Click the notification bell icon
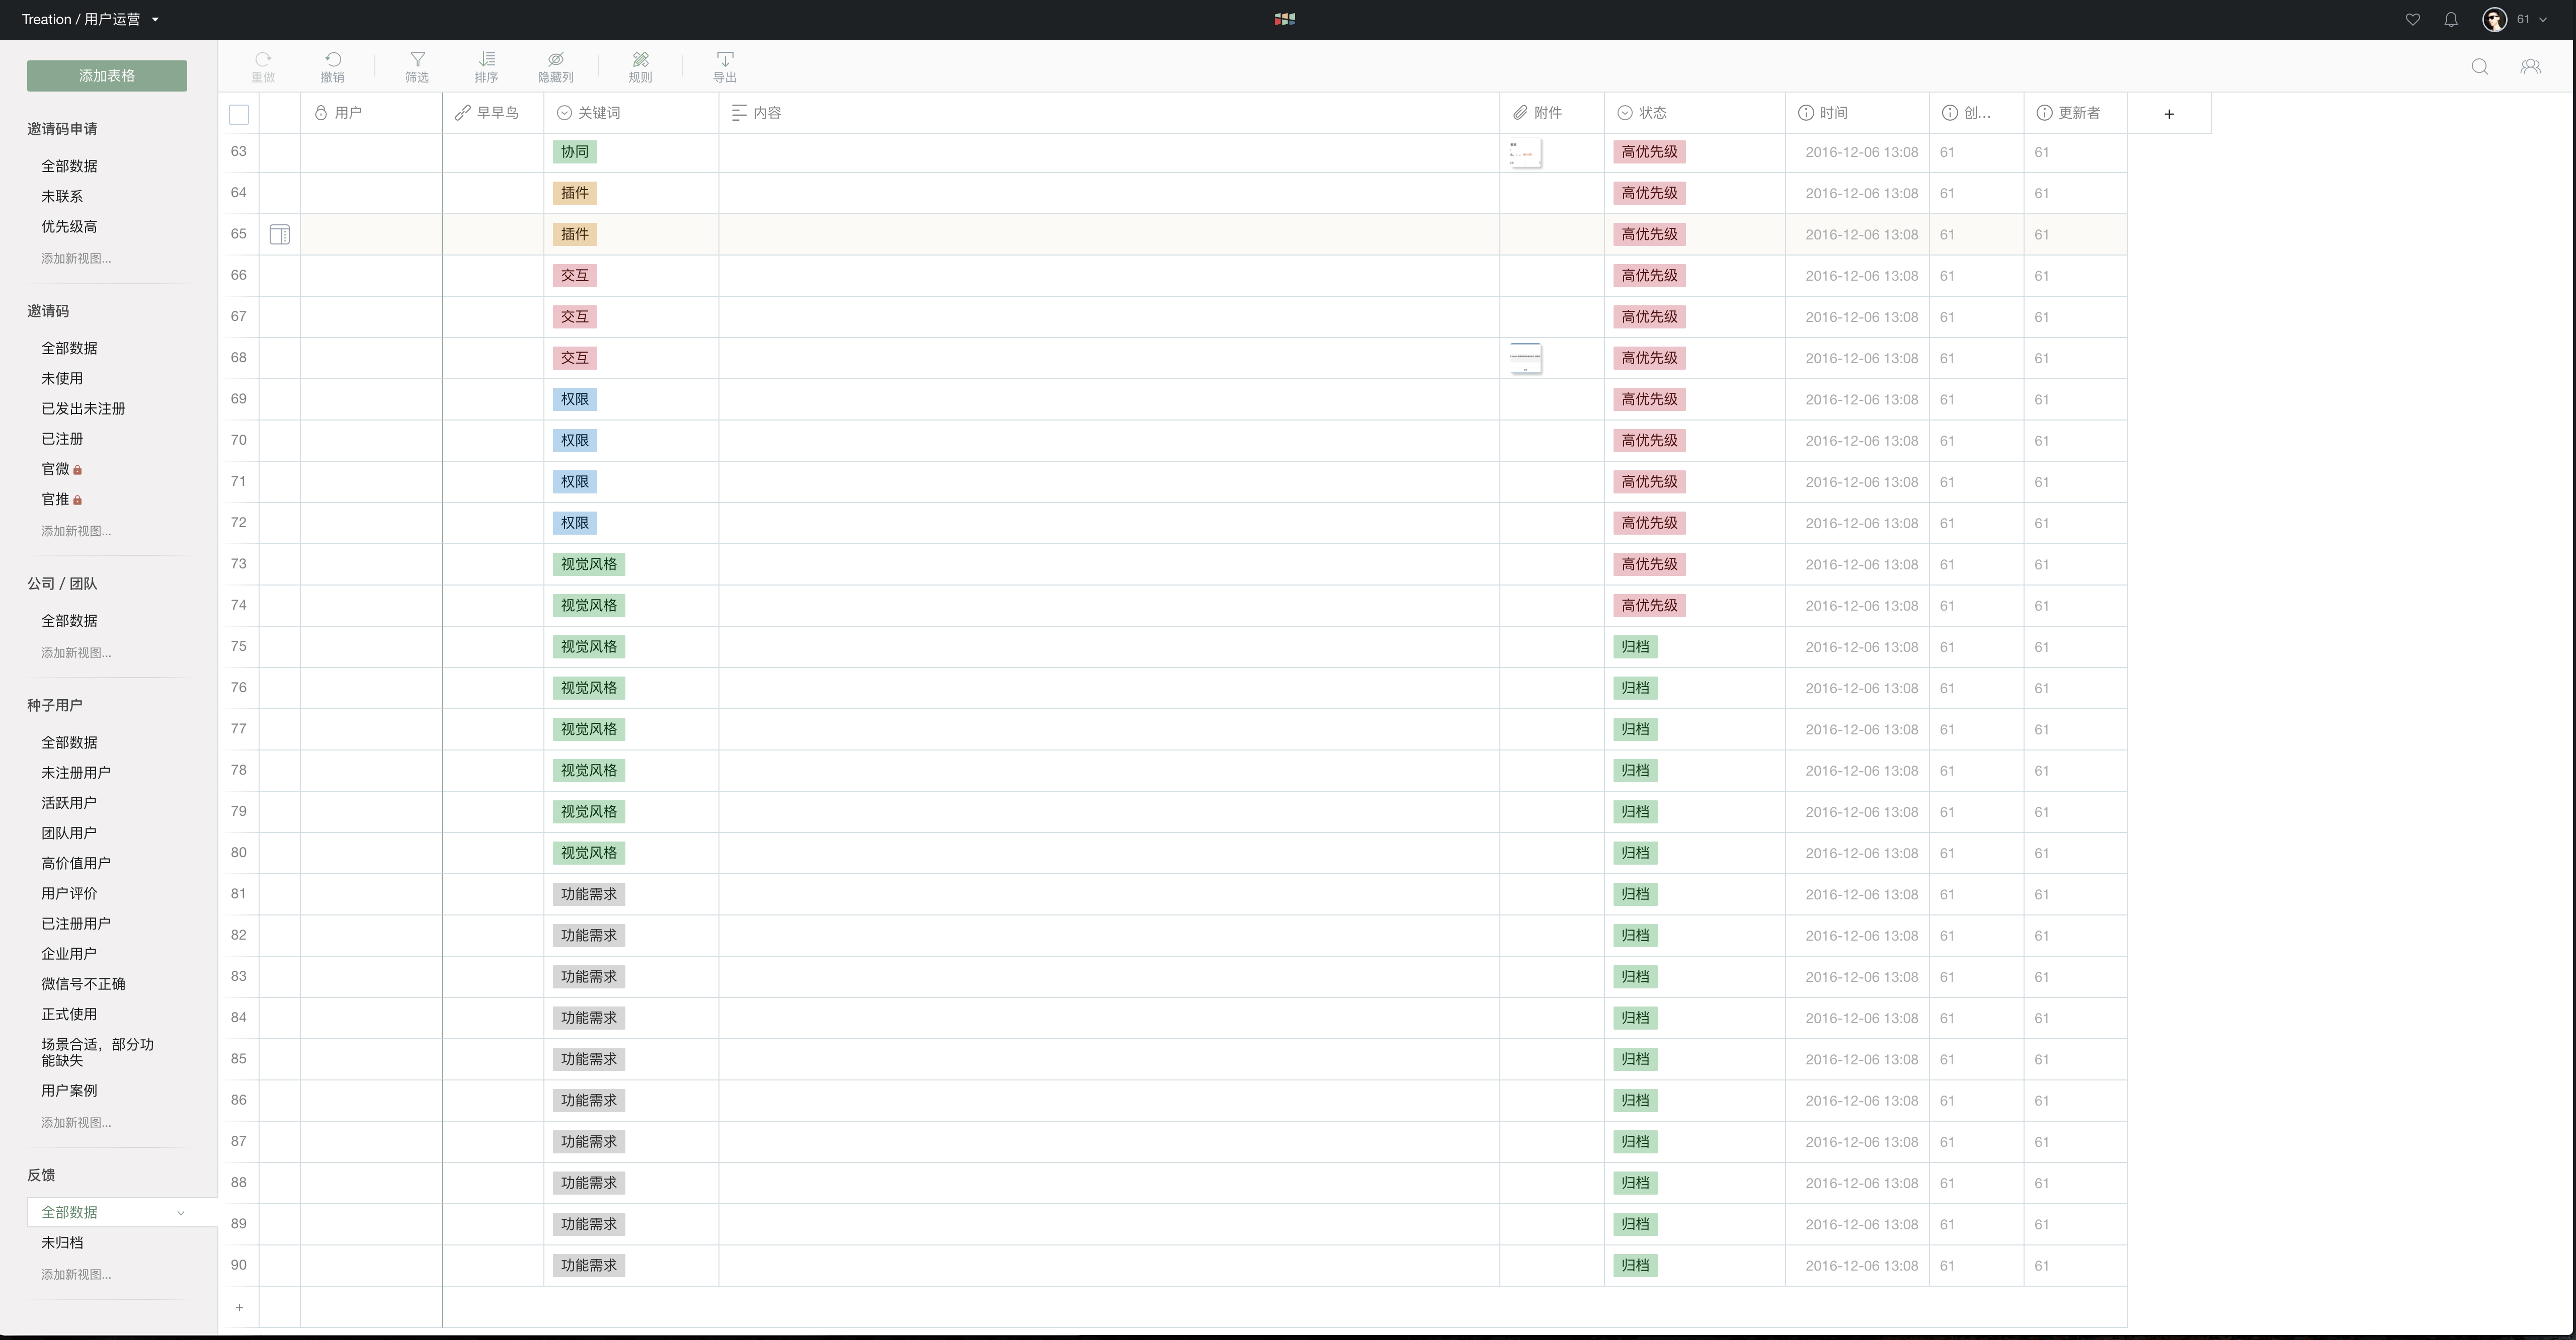 (2450, 19)
